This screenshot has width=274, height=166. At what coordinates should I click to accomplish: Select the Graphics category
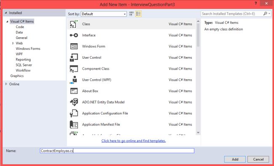tap(17, 76)
